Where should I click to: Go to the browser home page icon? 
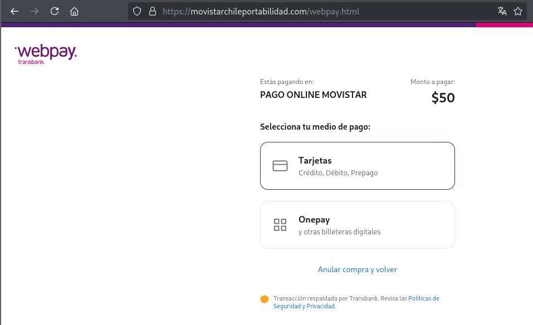[74, 11]
